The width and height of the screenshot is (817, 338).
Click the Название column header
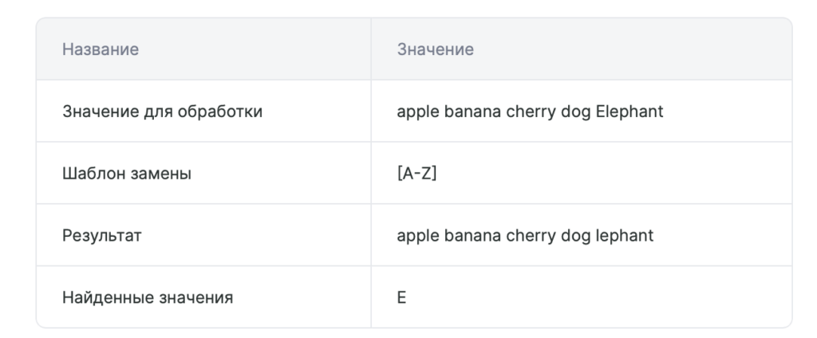(100, 49)
